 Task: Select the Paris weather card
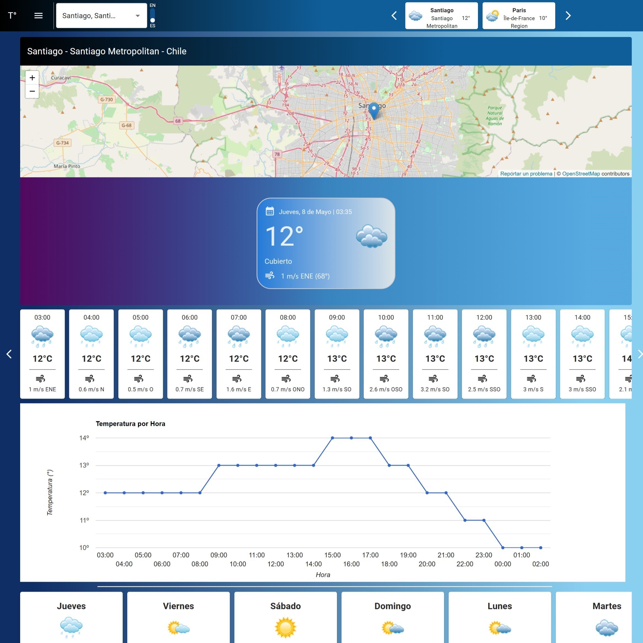[519, 15]
